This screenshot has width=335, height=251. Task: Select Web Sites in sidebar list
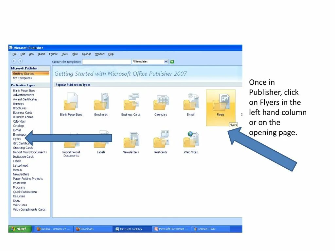point(20,205)
